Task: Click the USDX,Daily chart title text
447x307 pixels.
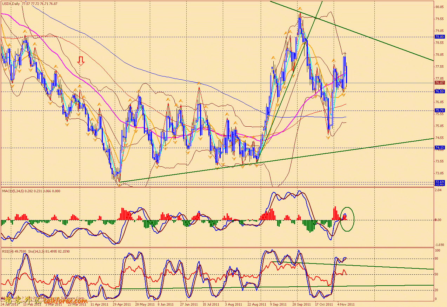Action: [x=11, y=4]
